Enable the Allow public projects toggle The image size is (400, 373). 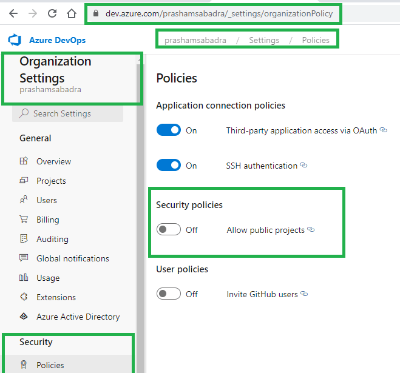169,230
